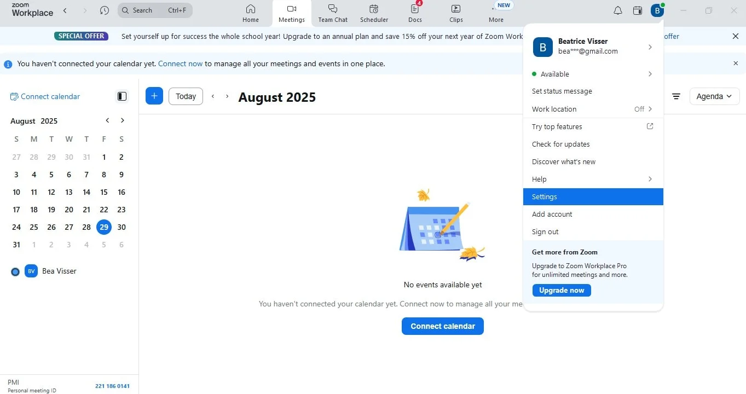Click personal meeting ID 221 186 0141
The width and height of the screenshot is (746, 394).
point(112,386)
